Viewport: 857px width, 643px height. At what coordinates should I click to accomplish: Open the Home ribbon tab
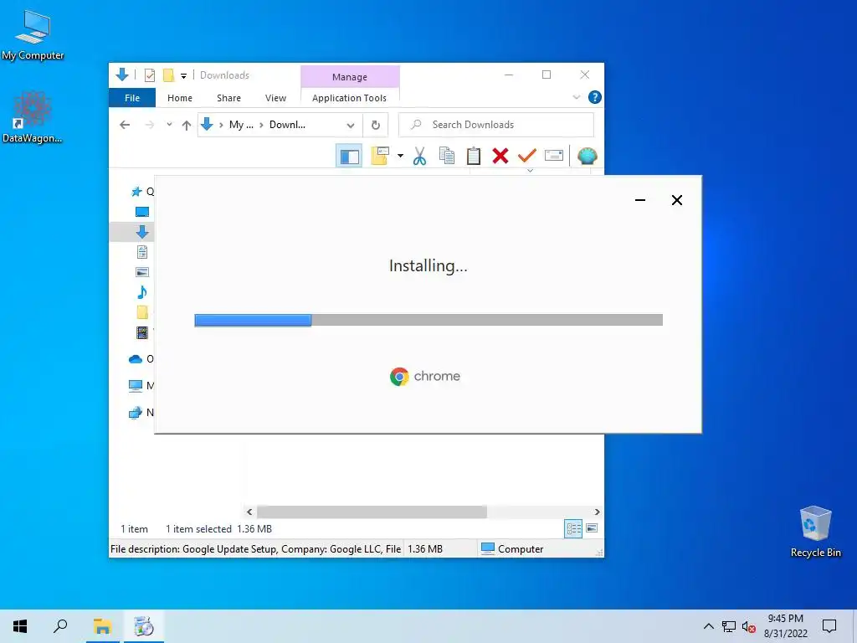180,98
